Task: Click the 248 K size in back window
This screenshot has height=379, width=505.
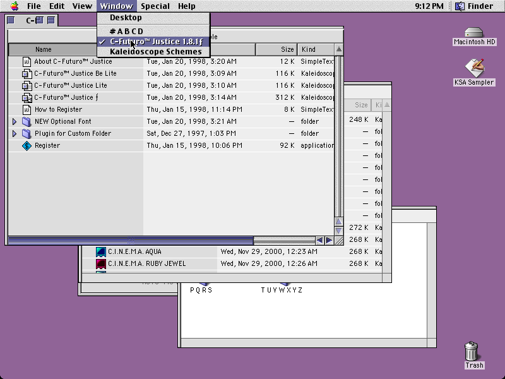Action: tap(359, 119)
